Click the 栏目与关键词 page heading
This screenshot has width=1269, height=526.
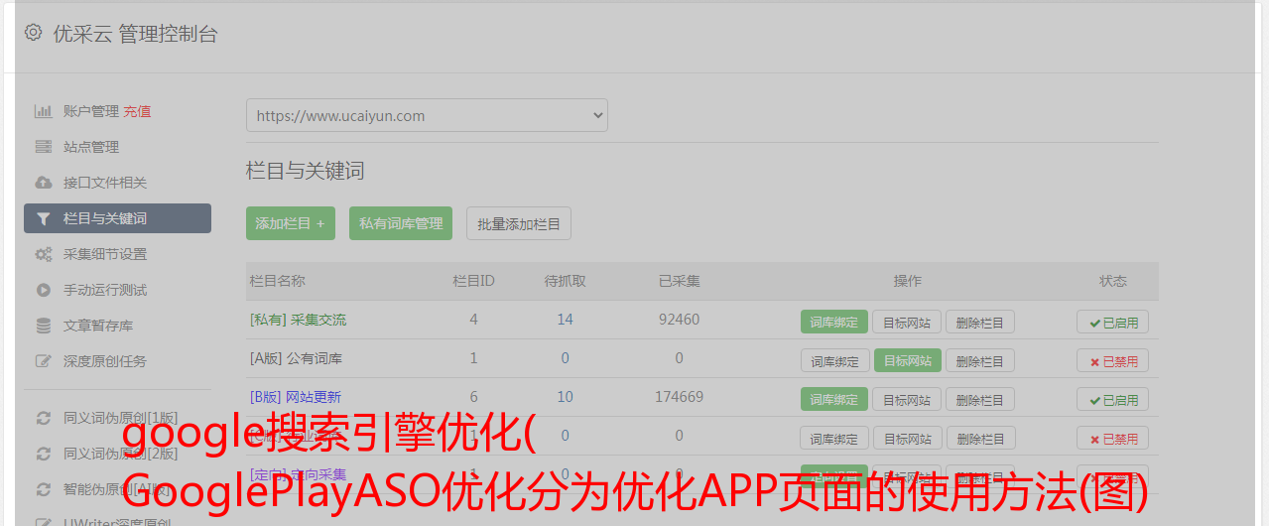(306, 171)
